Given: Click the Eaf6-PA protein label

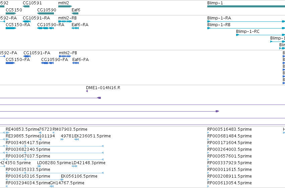Looking at the screenshot, I should point(80,60).
